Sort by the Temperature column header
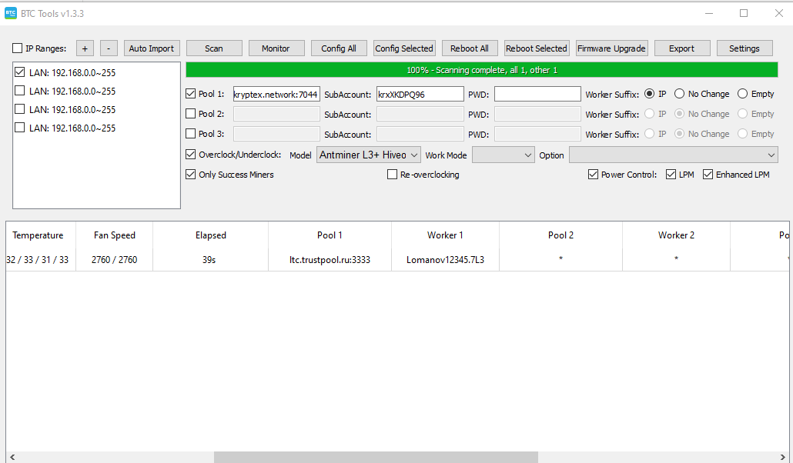The height and width of the screenshot is (463, 793). coord(38,235)
